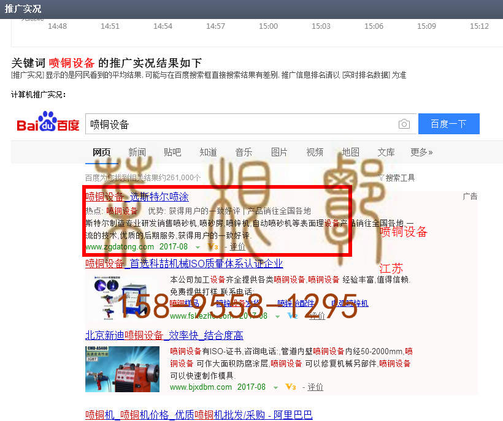Click the www.zgdatong.com URL
Viewport: 503px width, 421px height.
(120, 247)
